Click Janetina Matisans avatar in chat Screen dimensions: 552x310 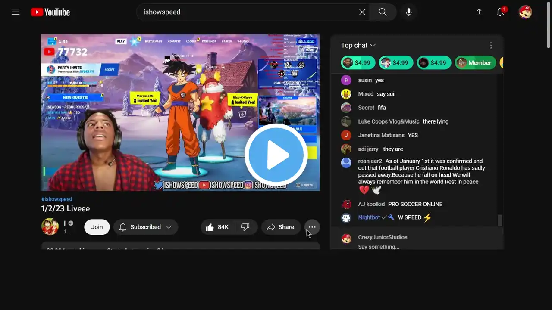click(x=346, y=135)
